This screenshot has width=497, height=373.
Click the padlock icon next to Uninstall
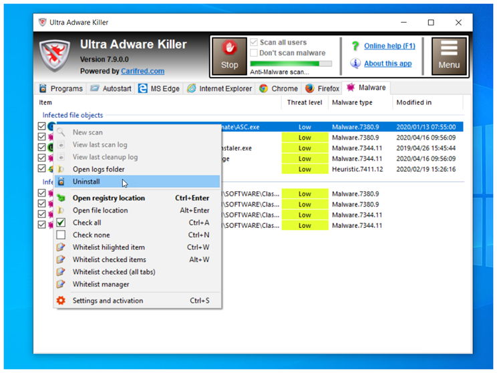[x=61, y=182]
